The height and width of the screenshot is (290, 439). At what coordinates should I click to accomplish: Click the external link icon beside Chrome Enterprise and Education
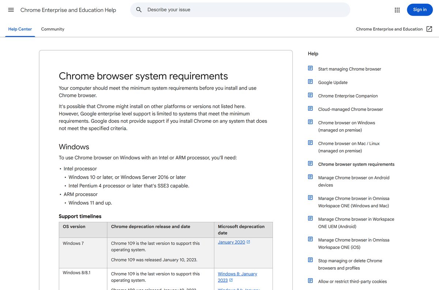tap(429, 29)
